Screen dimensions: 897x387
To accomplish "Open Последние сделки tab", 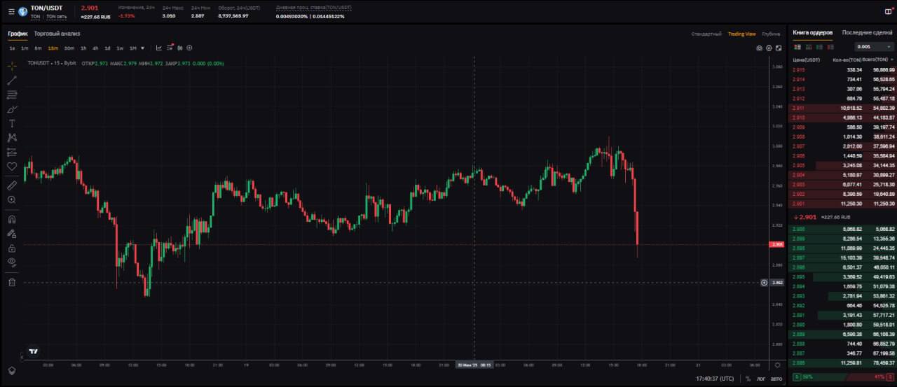I will [867, 33].
